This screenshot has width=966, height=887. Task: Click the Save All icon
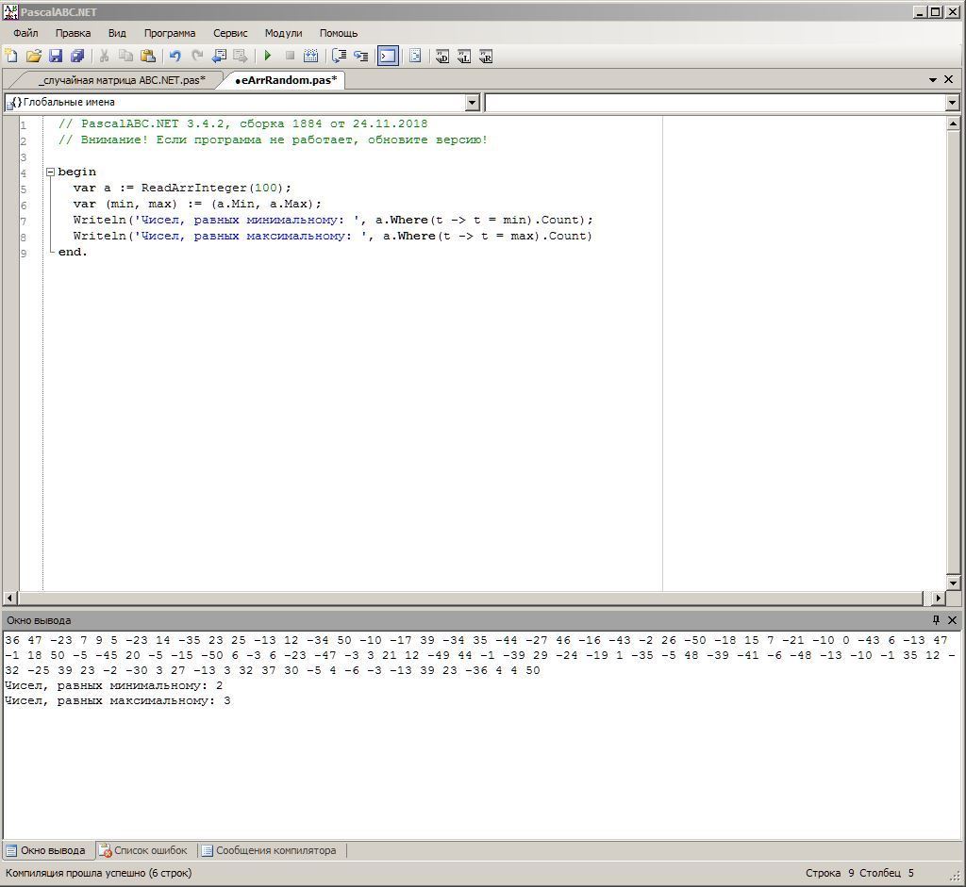pos(77,57)
